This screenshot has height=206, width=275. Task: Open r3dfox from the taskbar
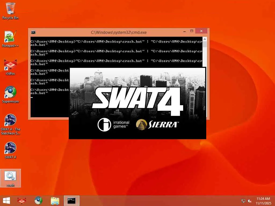pyautogui.click(x=22, y=201)
